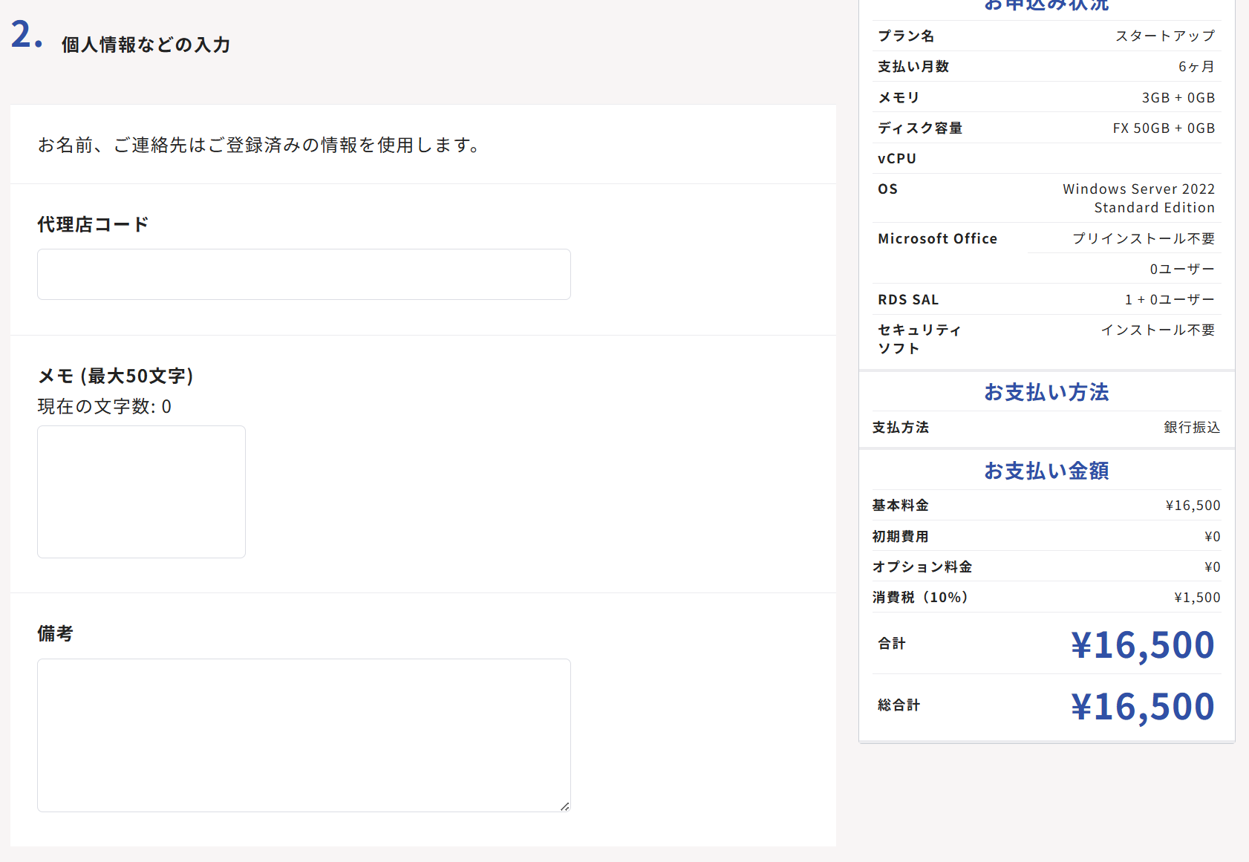Click the 備考 textarea resize handle
The image size is (1249, 862).
[x=565, y=806]
